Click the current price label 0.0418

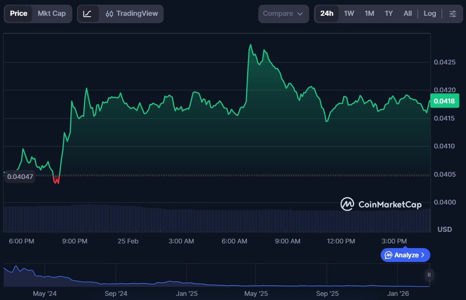click(445, 101)
